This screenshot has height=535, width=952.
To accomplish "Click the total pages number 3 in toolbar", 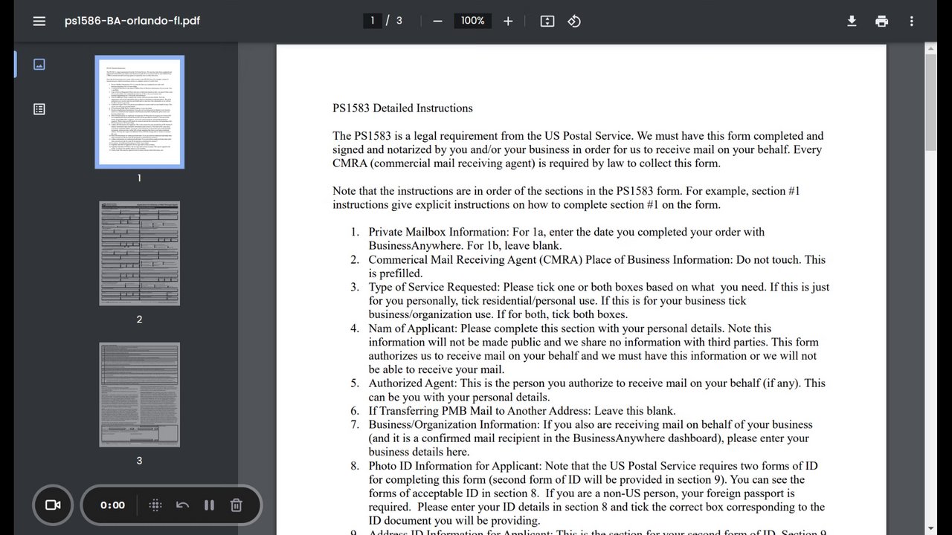I will pyautogui.click(x=399, y=21).
